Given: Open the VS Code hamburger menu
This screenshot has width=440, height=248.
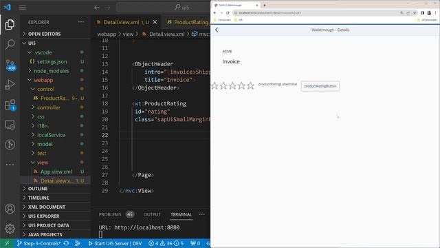Looking at the screenshot, I should tap(23, 8).
